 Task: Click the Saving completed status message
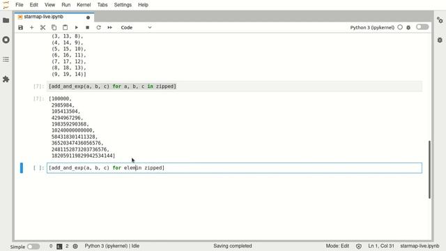point(232,246)
